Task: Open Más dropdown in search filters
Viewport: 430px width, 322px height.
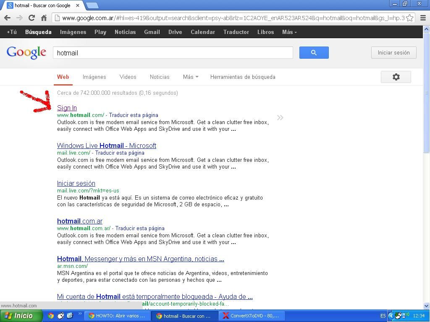Action: point(191,77)
